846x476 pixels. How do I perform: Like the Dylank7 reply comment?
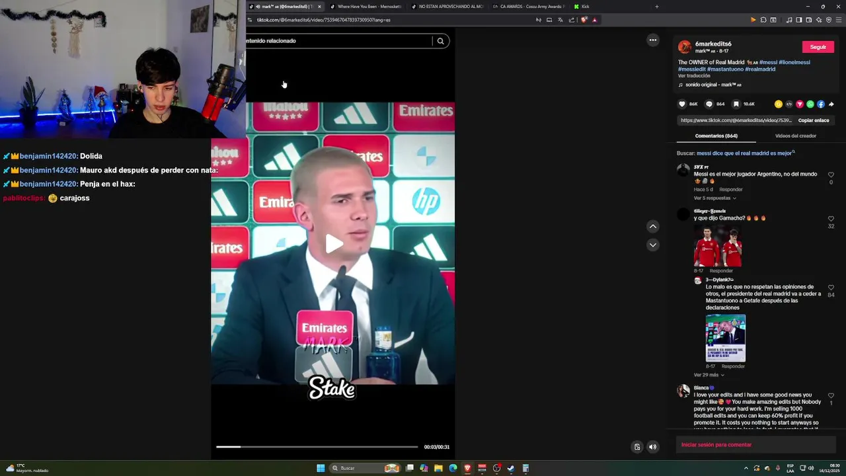click(831, 288)
